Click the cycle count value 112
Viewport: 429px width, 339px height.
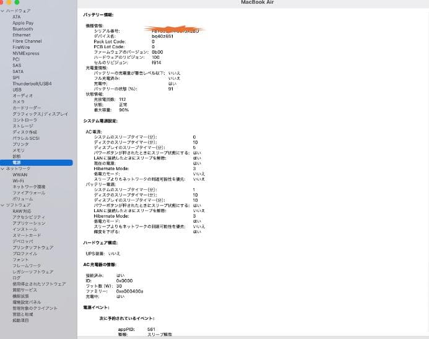coord(123,99)
